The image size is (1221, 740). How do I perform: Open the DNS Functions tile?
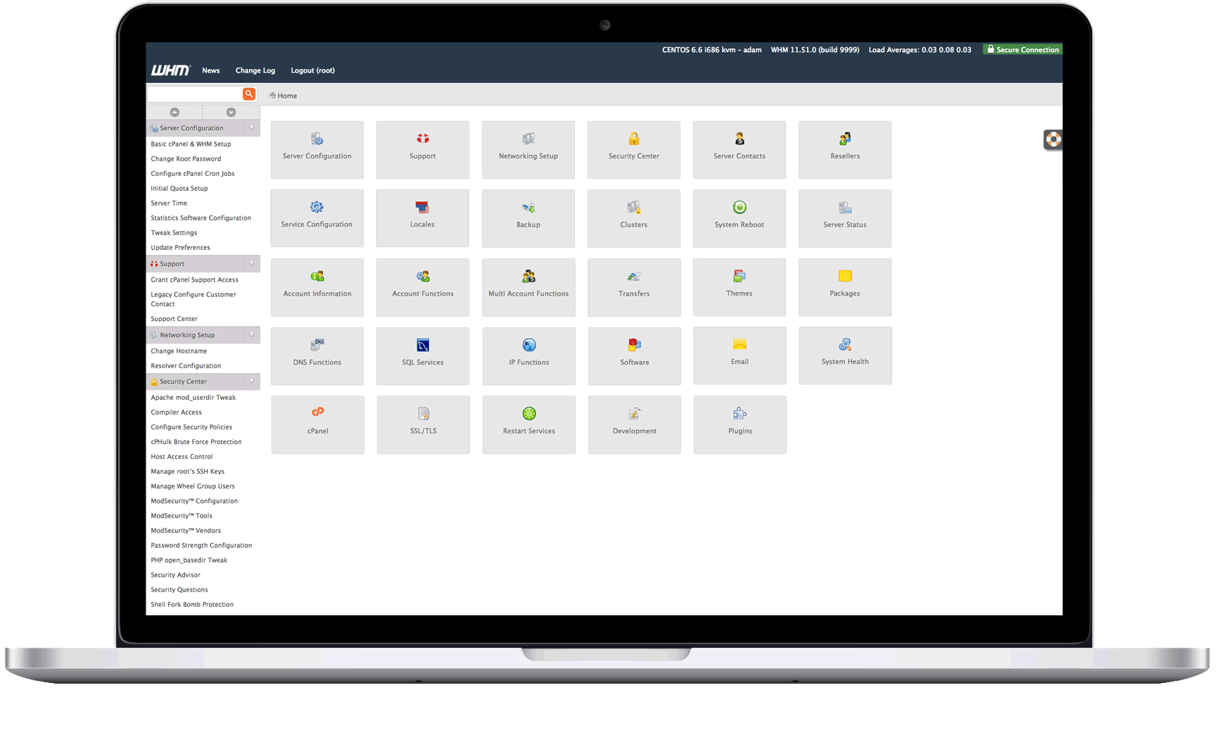pos(317,356)
